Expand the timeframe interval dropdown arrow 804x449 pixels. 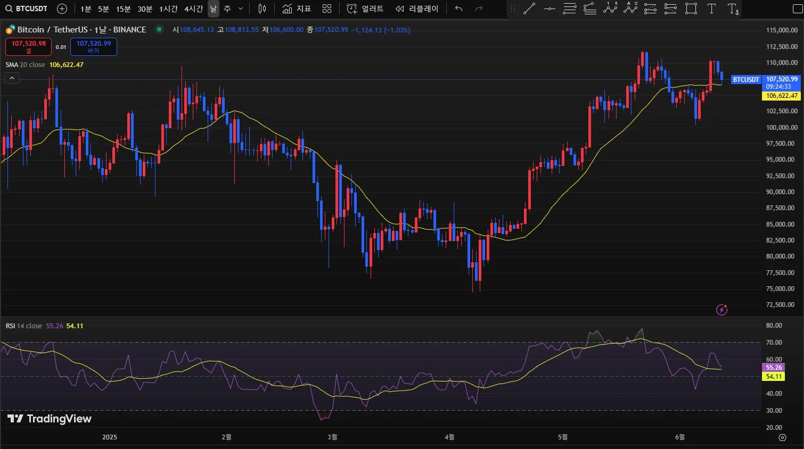point(241,9)
